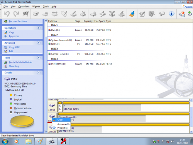Open the Help menu
Image resolution: width=193 pixels, height=145 pixels.
pyautogui.click(x=54, y=7)
